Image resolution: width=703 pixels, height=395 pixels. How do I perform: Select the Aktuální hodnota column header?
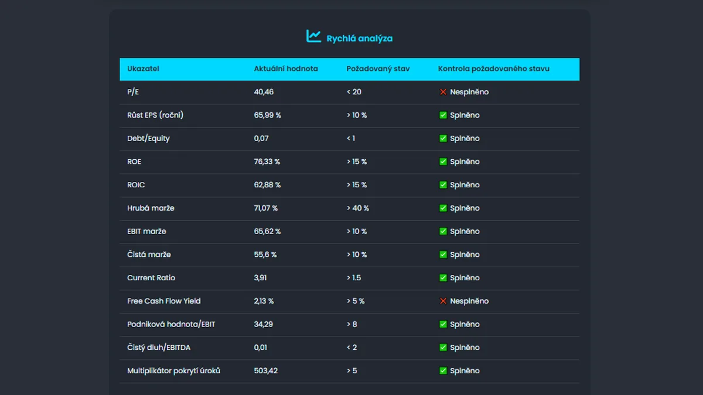pyautogui.click(x=286, y=68)
